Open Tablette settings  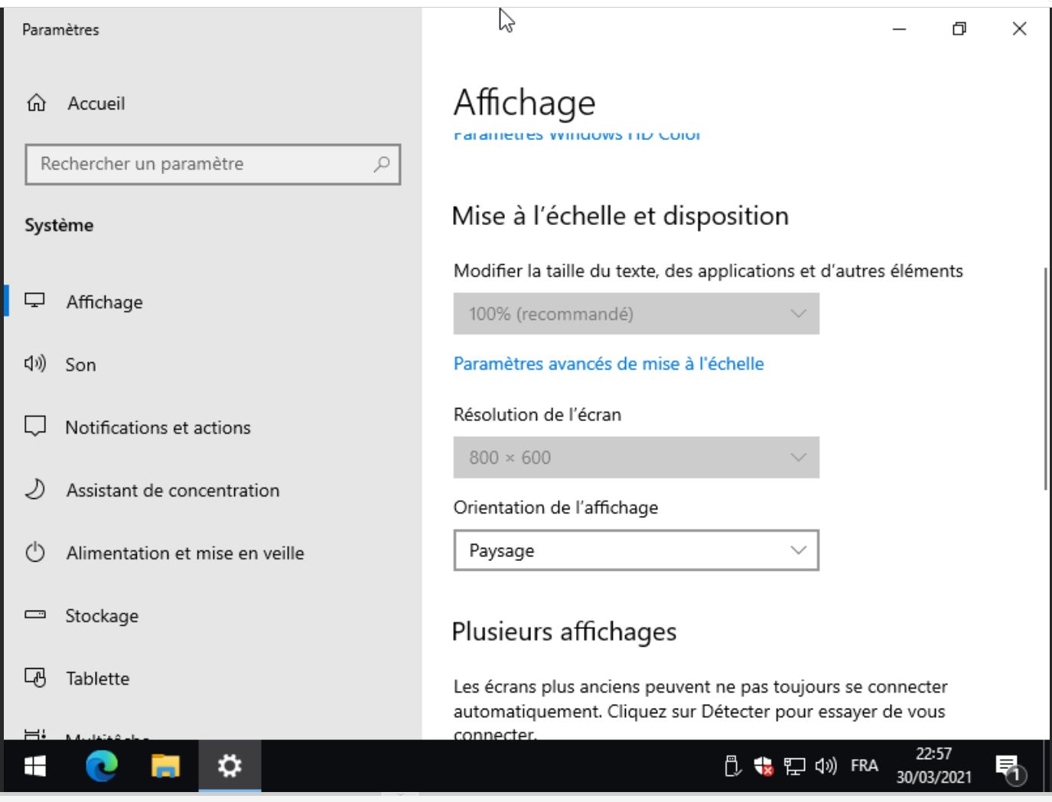[97, 679]
